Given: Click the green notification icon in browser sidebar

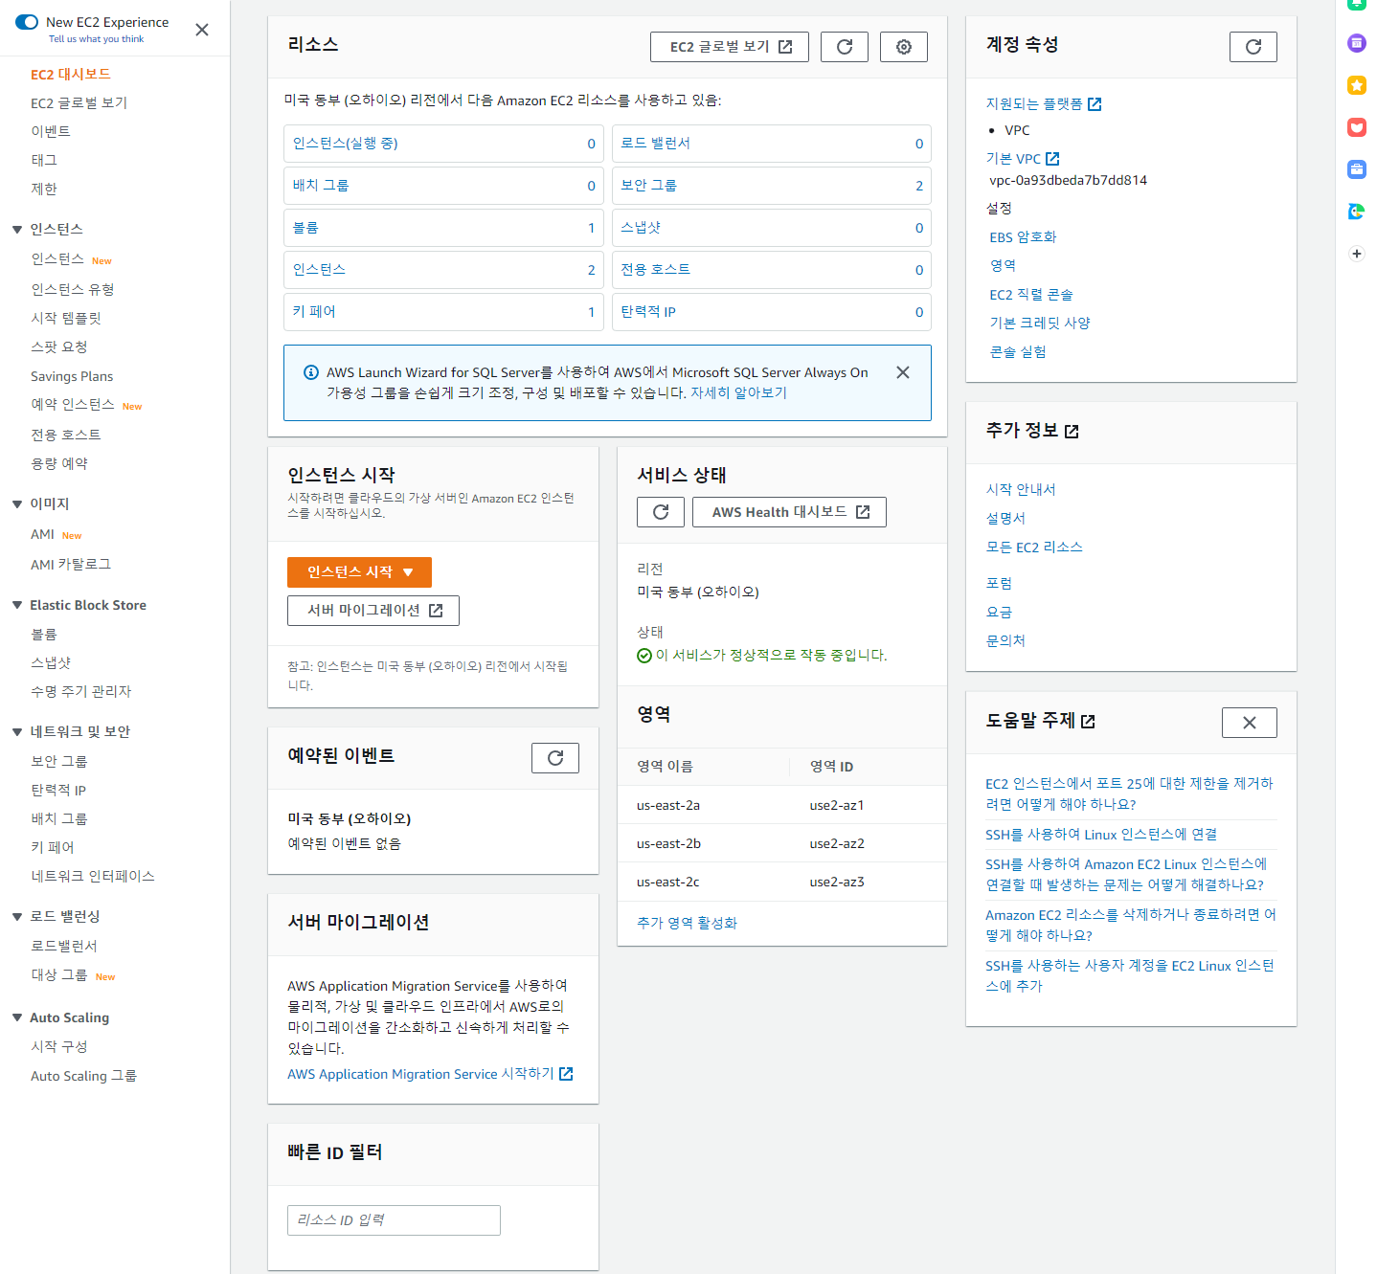Looking at the screenshot, I should pos(1357,5).
